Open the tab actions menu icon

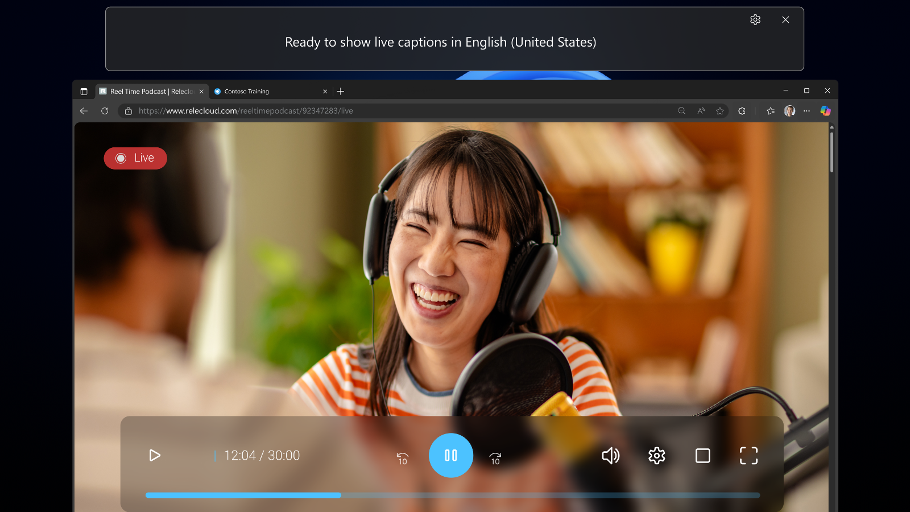84,92
